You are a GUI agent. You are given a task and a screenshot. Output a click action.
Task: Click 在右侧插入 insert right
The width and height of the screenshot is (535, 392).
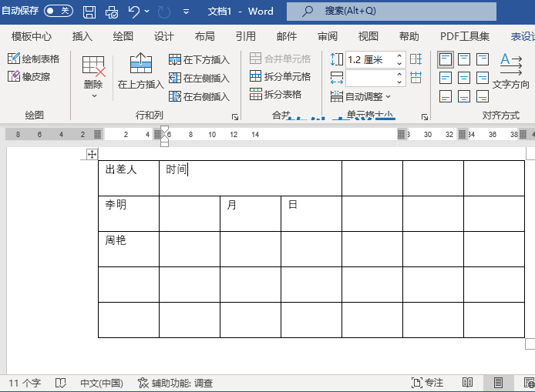199,96
